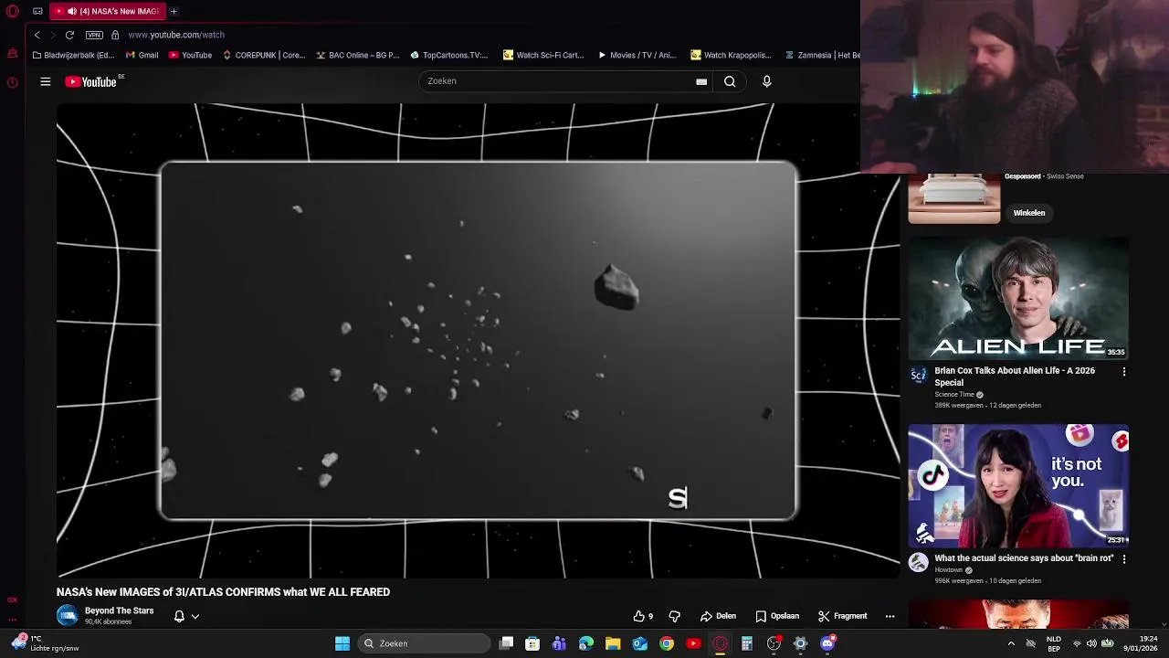Open the Watch Sci-Fi Cart bookmark

coord(542,55)
